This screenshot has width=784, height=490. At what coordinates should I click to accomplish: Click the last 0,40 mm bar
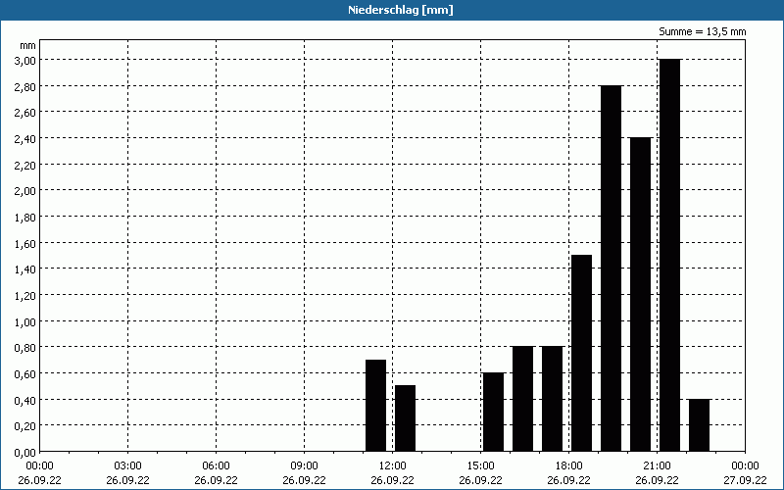coord(699,425)
